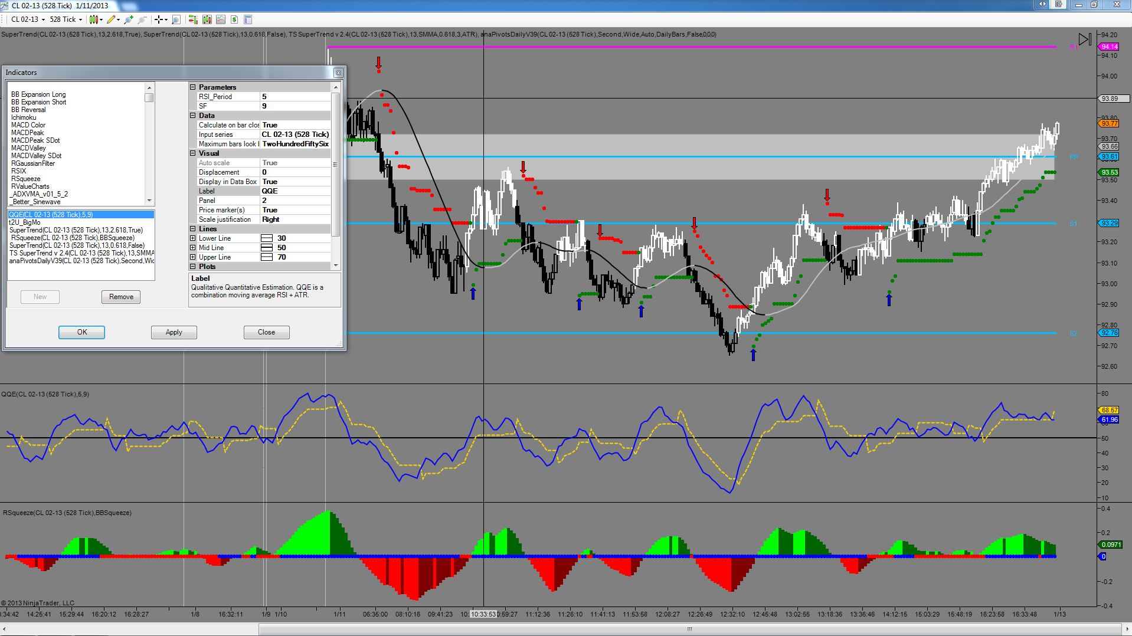Click the chart horizontal scrollbar thumb
Screen dimensions: 1132x636
(689, 629)
